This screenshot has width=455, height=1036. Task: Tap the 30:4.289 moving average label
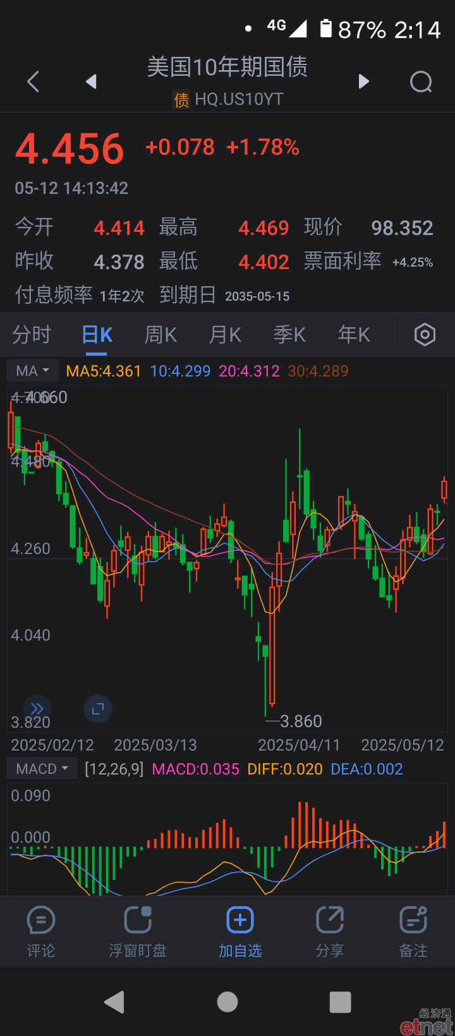point(318,371)
